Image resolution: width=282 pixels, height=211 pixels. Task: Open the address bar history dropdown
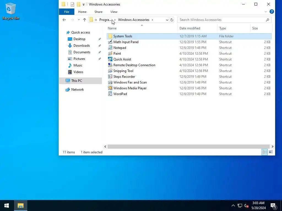tap(167, 20)
